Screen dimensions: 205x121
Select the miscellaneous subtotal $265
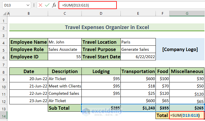[x=187, y=108]
